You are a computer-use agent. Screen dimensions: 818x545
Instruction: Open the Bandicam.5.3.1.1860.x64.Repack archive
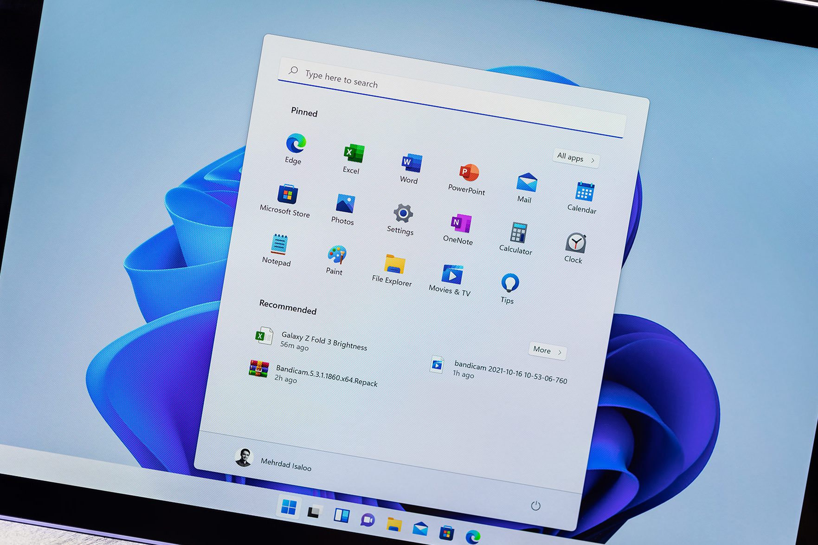[x=313, y=374]
